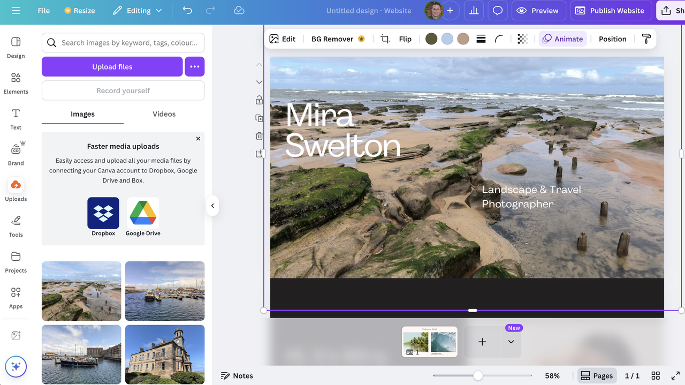Open the corner rounding icon

pyautogui.click(x=499, y=39)
